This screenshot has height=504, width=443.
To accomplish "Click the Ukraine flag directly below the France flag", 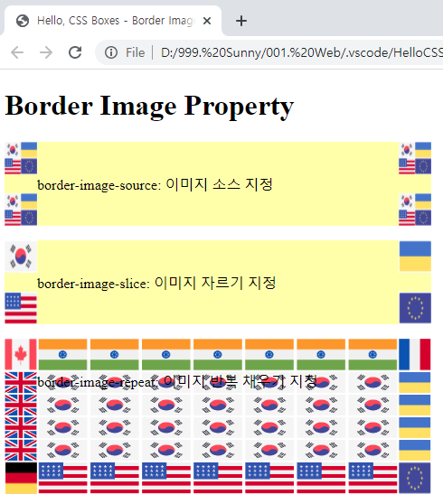I will 415,382.
